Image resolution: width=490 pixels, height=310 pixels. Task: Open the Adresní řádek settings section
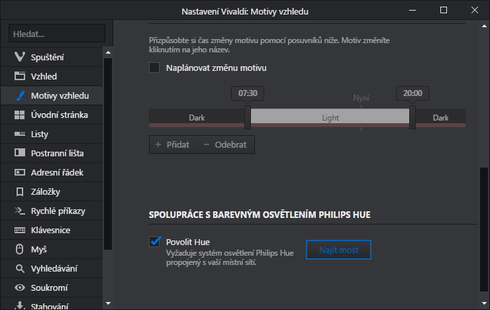point(57,173)
